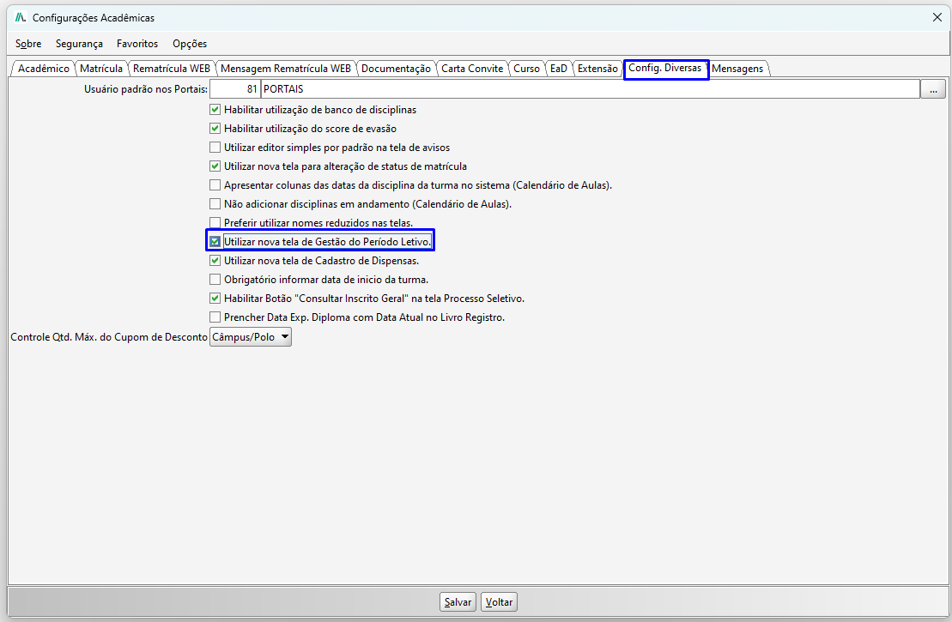Click the 'Usuário padrão nos Portais:' label
Screen dimensions: 952x622
pyautogui.click(x=146, y=89)
